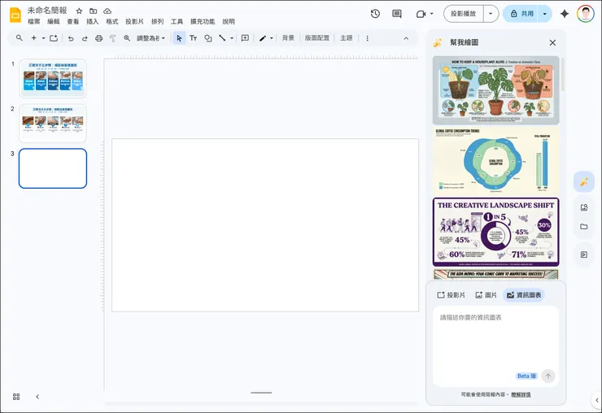Screen dimensions: 602x413
Task: Redo the last action
Action: coord(85,38)
